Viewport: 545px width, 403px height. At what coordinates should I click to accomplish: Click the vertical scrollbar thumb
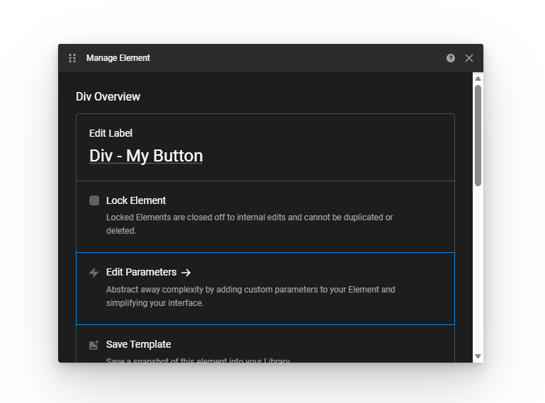(x=478, y=135)
